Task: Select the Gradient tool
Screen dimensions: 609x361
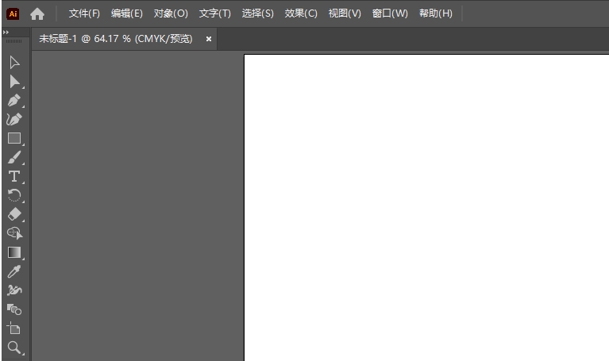Action: (14, 252)
